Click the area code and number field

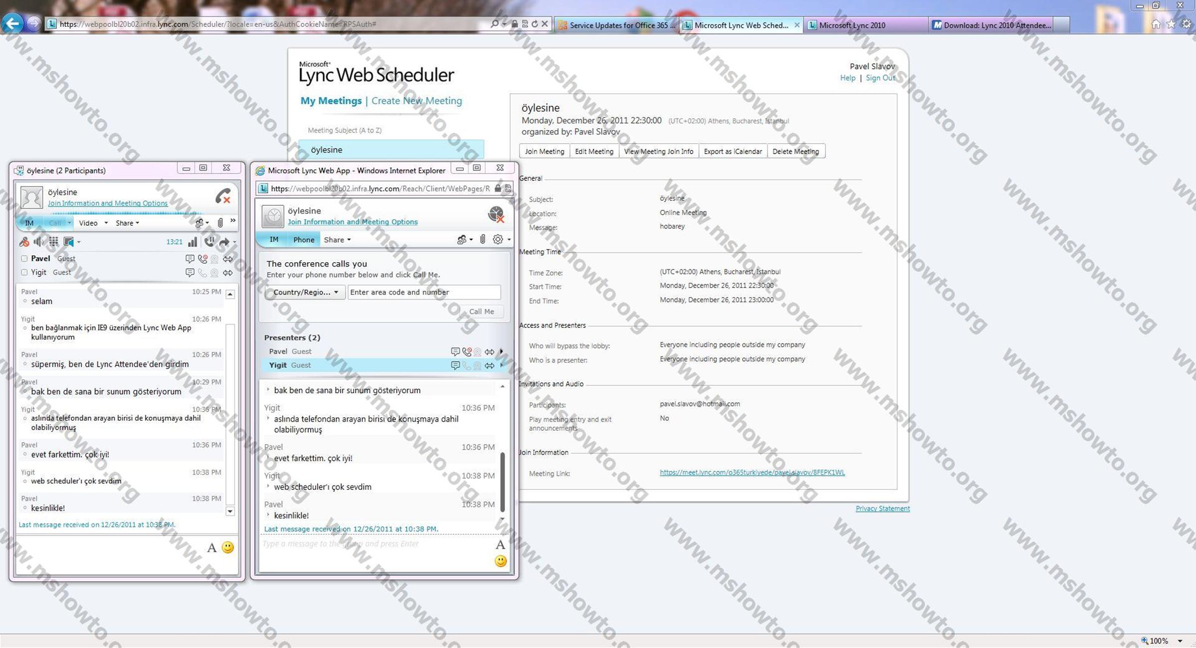point(424,292)
